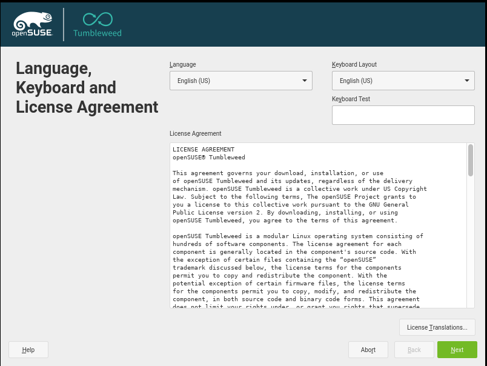Click the Language field label

pyautogui.click(x=183, y=64)
